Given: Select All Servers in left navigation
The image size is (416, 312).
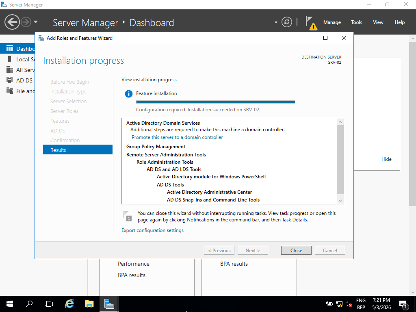Looking at the screenshot, I should pos(17,70).
